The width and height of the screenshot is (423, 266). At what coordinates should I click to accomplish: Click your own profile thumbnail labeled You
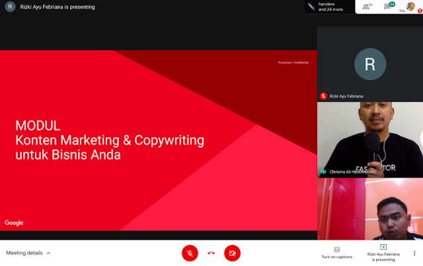tap(410, 7)
